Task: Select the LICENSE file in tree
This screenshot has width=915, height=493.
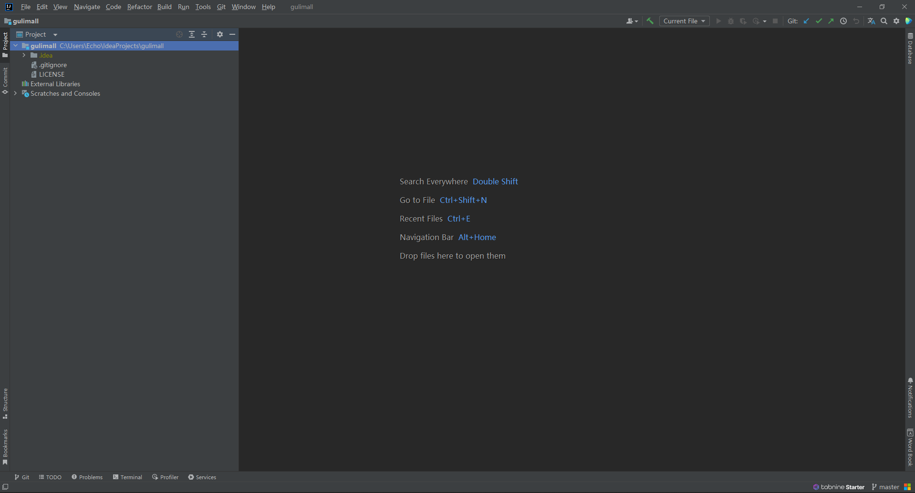Action: [x=52, y=74]
